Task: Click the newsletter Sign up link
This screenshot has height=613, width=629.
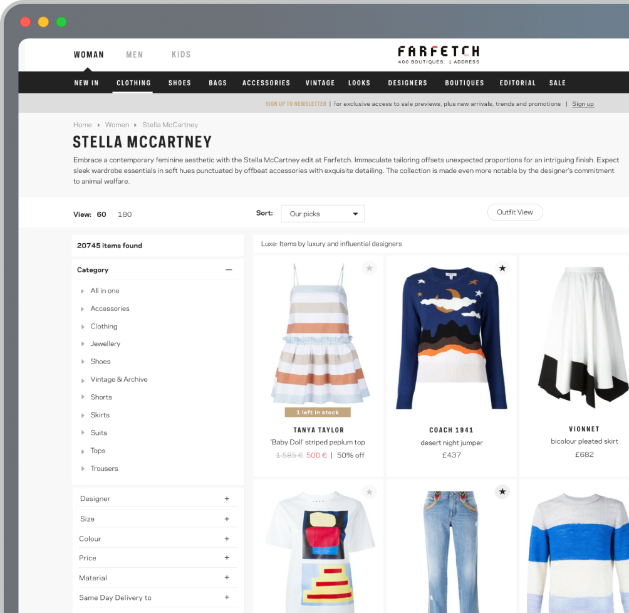Action: tap(583, 104)
